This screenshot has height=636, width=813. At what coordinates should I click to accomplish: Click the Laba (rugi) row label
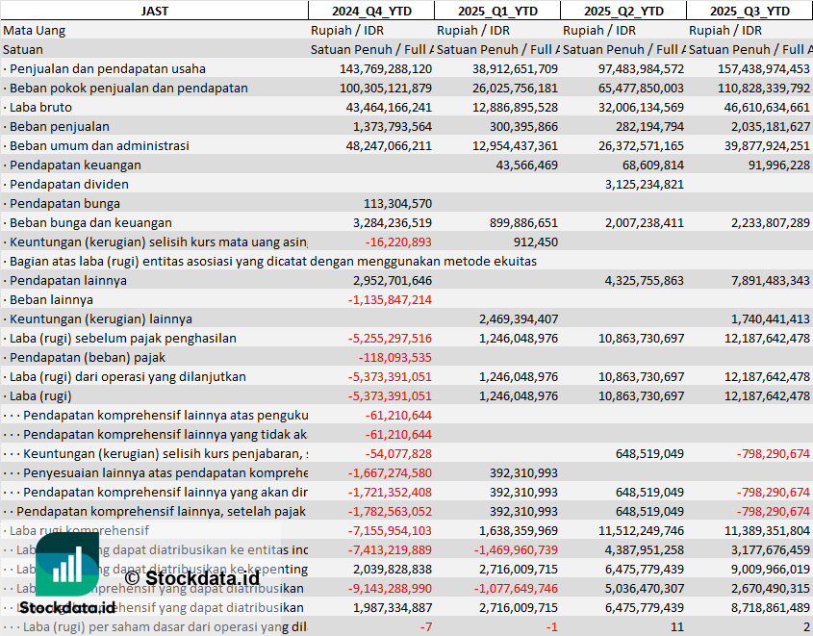point(40,396)
